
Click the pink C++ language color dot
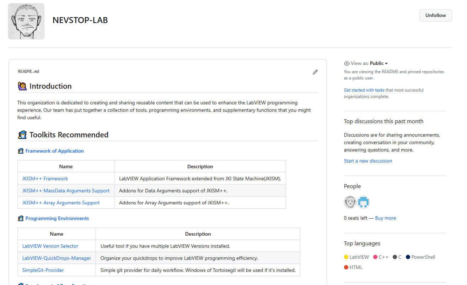point(375,257)
